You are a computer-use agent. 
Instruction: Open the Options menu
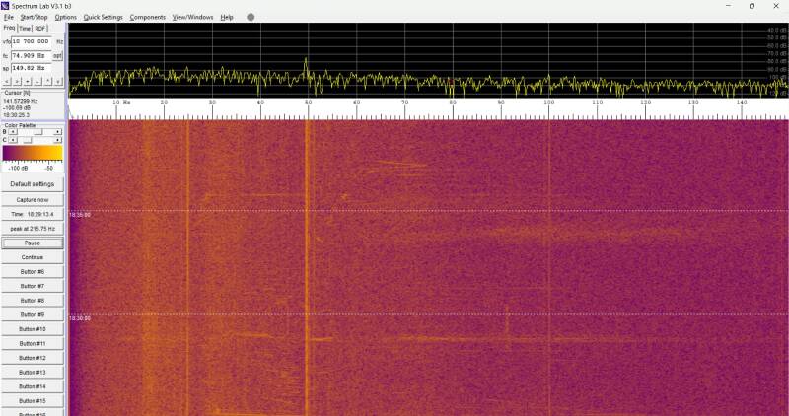65,17
